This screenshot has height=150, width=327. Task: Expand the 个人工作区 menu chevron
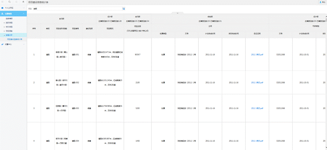click(x=24, y=8)
